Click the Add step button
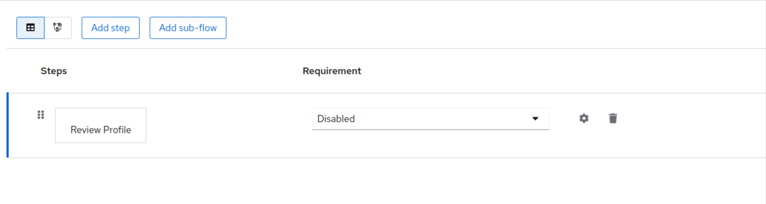 [111, 28]
